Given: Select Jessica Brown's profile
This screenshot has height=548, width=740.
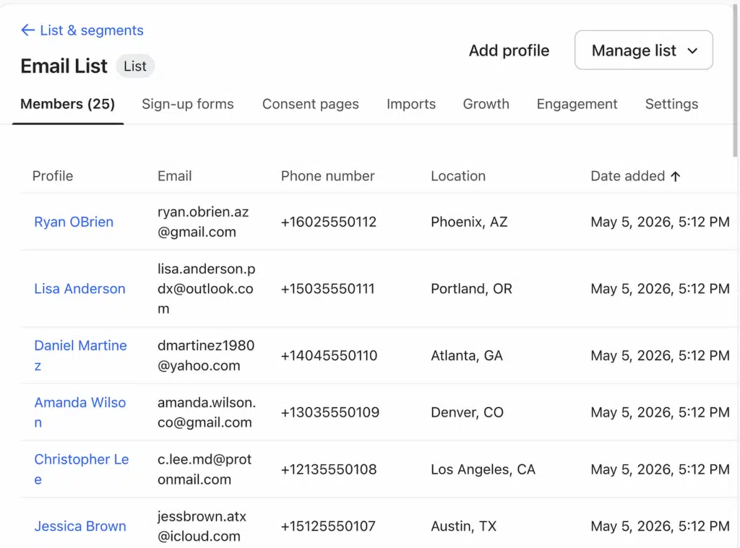Looking at the screenshot, I should tap(80, 526).
